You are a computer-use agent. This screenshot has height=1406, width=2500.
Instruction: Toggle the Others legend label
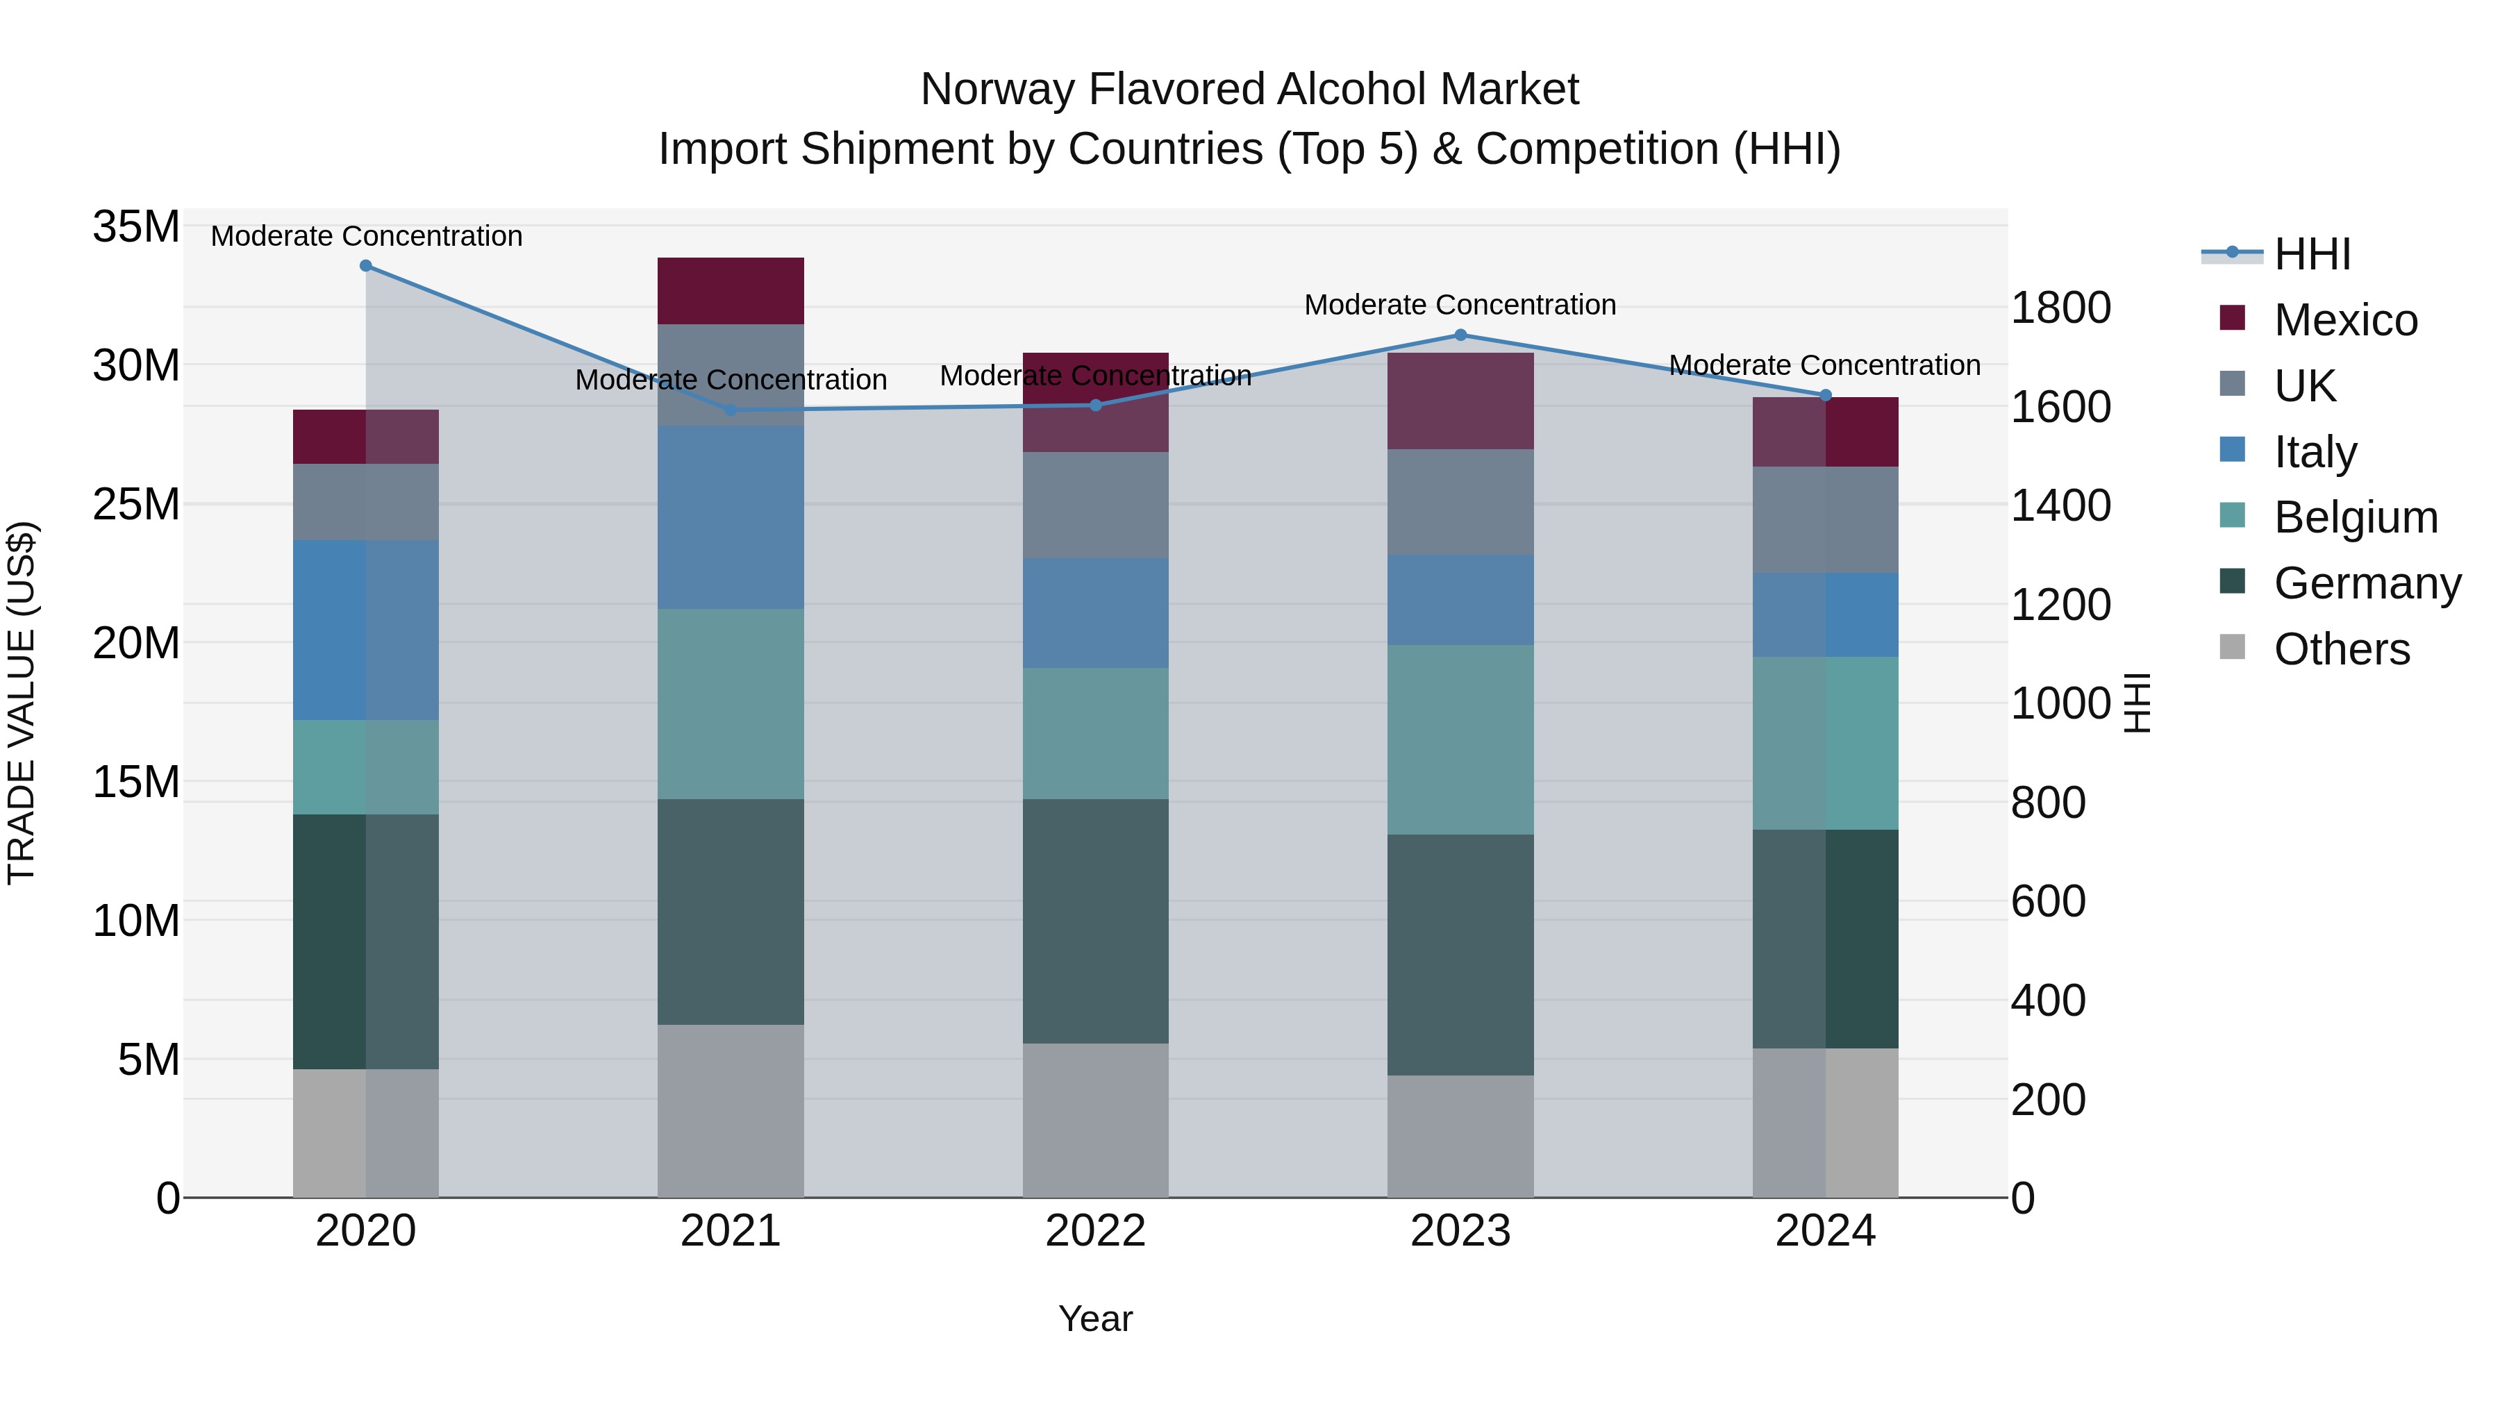(x=2342, y=649)
